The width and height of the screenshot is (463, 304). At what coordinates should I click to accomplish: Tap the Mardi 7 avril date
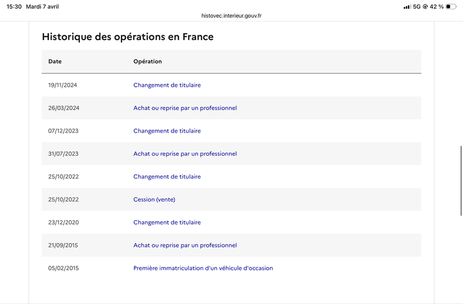point(42,6)
